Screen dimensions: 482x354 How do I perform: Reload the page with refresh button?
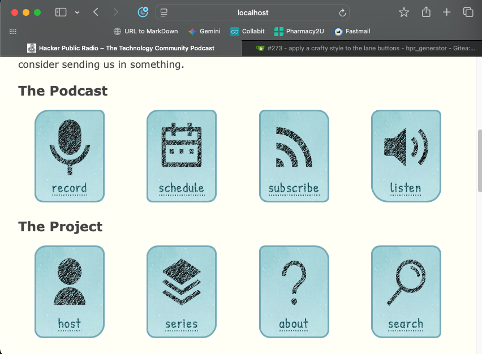tap(342, 12)
